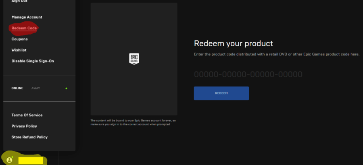Open the Terms Of Service link
Viewport: 363px width, 165px height.
point(27,115)
